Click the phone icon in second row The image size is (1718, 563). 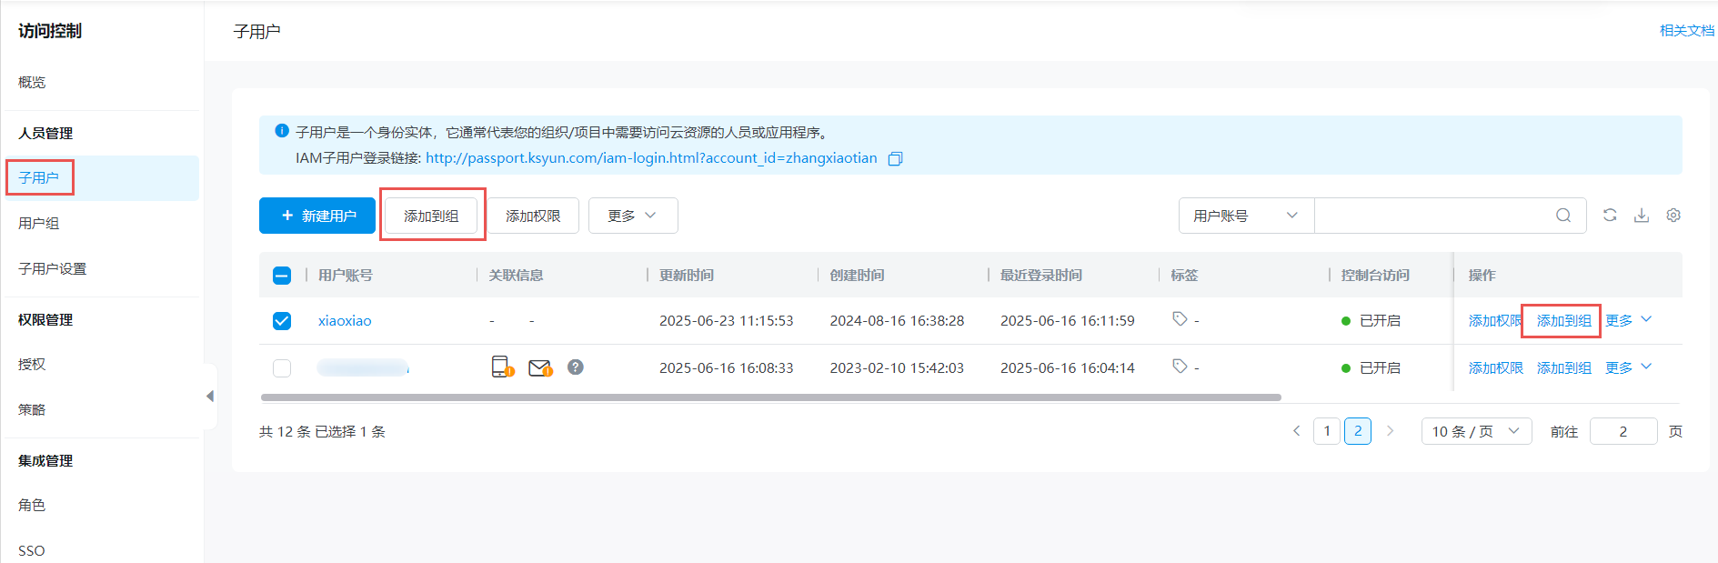[x=501, y=367]
